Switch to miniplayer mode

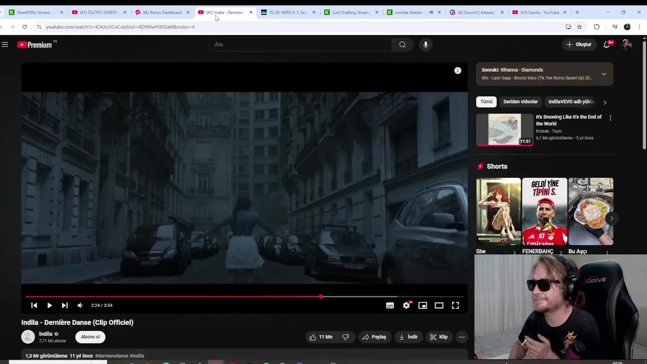coord(423,305)
